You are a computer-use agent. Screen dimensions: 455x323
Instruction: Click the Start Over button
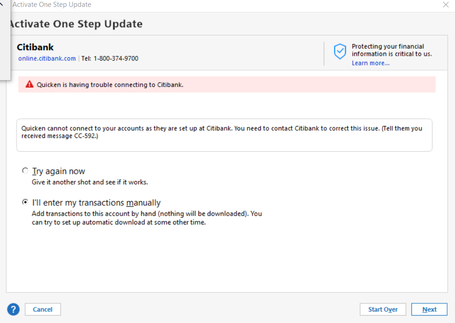383,309
